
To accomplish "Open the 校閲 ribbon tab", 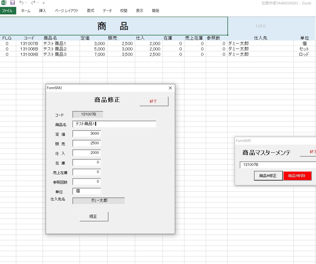I will [124, 11].
